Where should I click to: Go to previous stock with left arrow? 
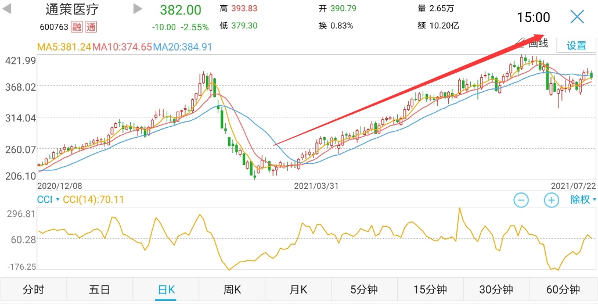(x=6, y=9)
